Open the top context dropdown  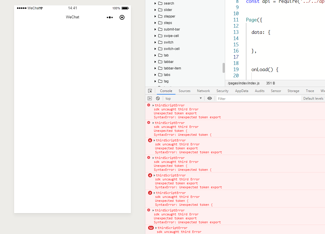tap(183, 99)
